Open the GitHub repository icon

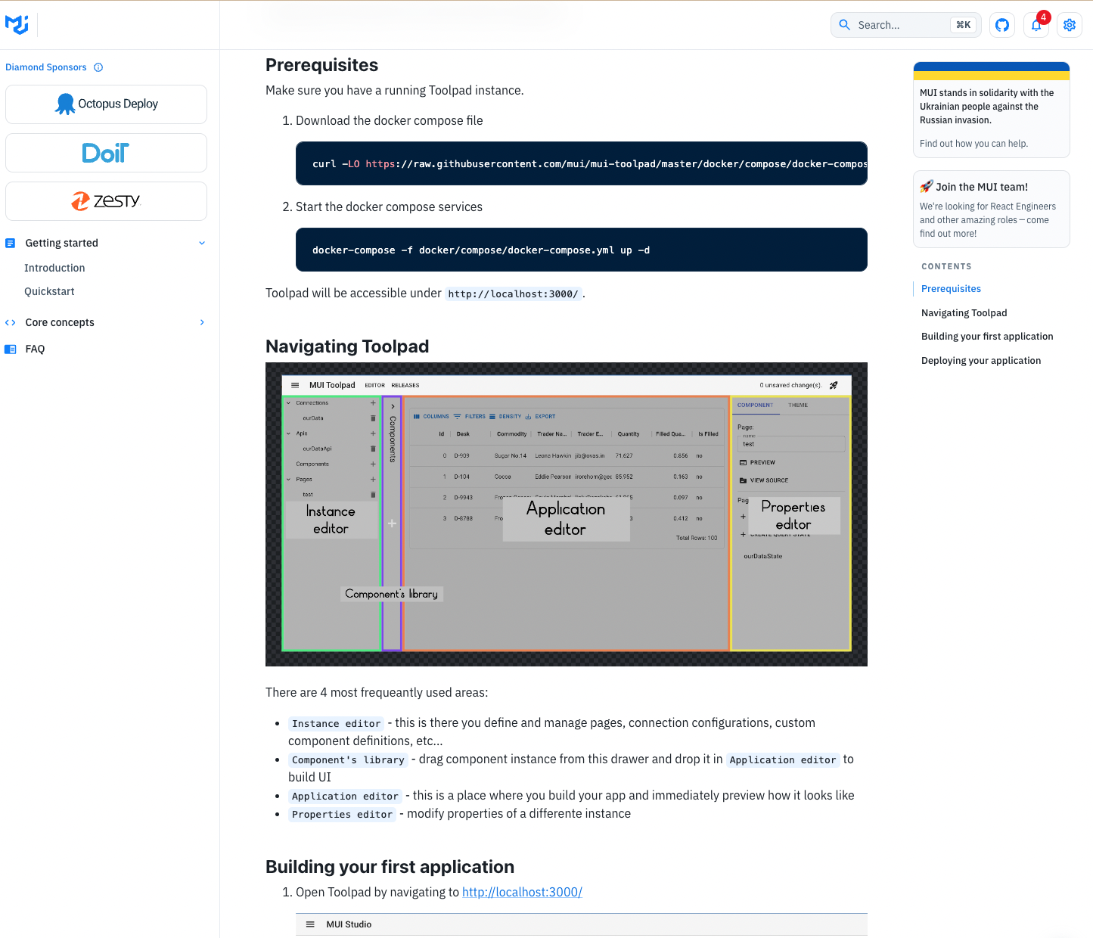point(1002,25)
